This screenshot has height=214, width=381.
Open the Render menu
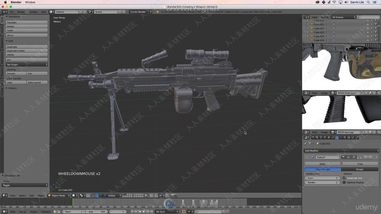[x=21, y=12]
